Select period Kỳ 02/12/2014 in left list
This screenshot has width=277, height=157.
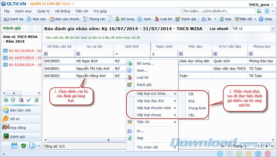22,51
